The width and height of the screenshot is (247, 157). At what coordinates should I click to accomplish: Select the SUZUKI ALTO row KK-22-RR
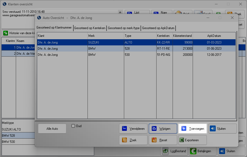[x=136, y=42]
